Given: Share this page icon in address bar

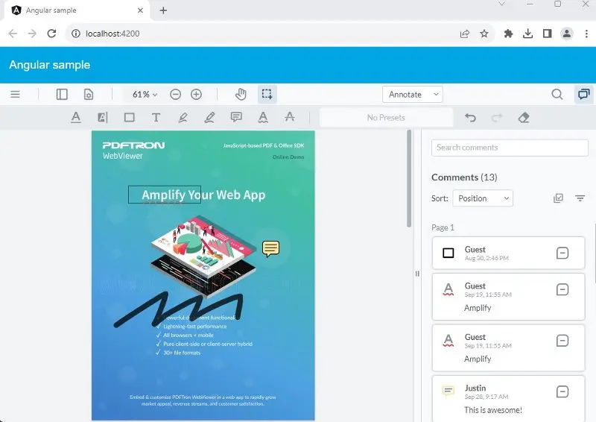Looking at the screenshot, I should coord(464,34).
